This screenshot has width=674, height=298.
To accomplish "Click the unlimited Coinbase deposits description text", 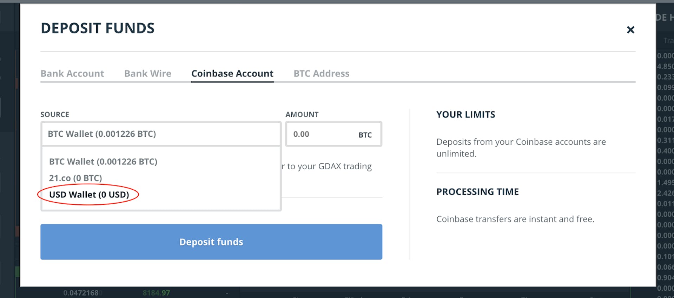I will click(x=521, y=147).
